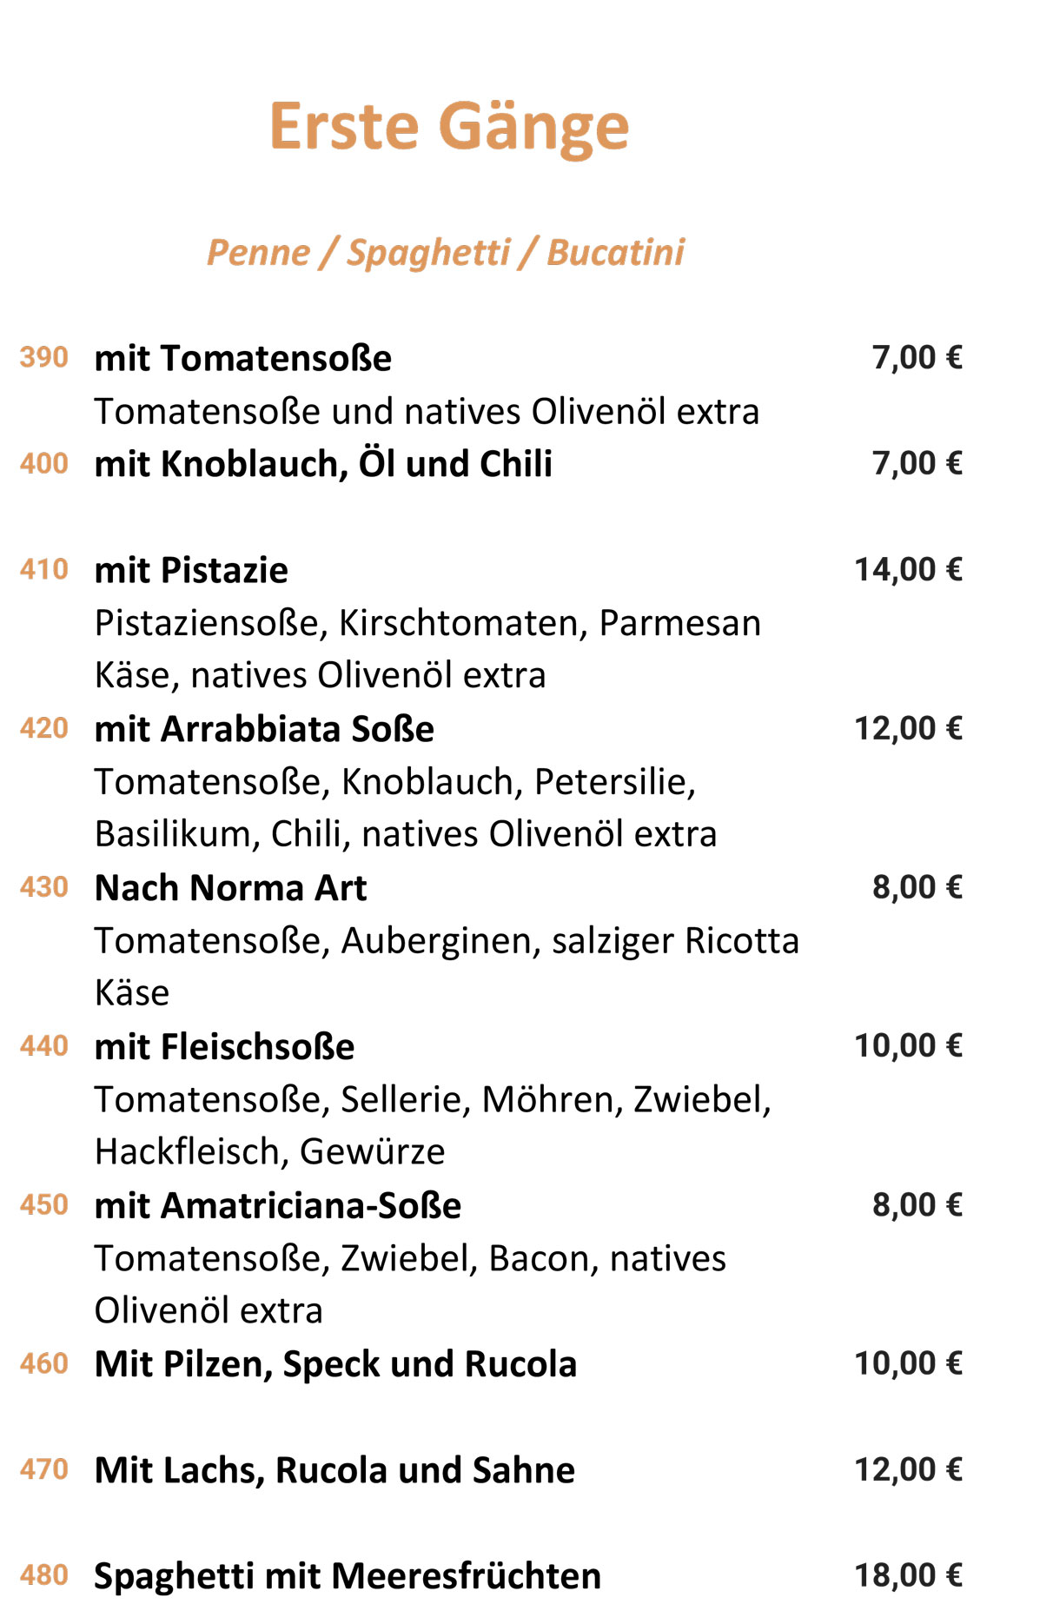Click menu item number 390

(x=44, y=357)
